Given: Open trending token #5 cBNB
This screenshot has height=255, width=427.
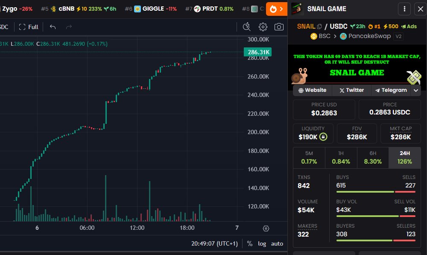Looking at the screenshot, I should [79, 9].
